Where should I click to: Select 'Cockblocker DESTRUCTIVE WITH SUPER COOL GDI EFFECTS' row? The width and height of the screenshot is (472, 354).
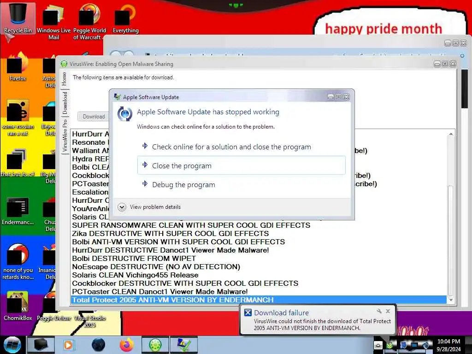point(258,283)
